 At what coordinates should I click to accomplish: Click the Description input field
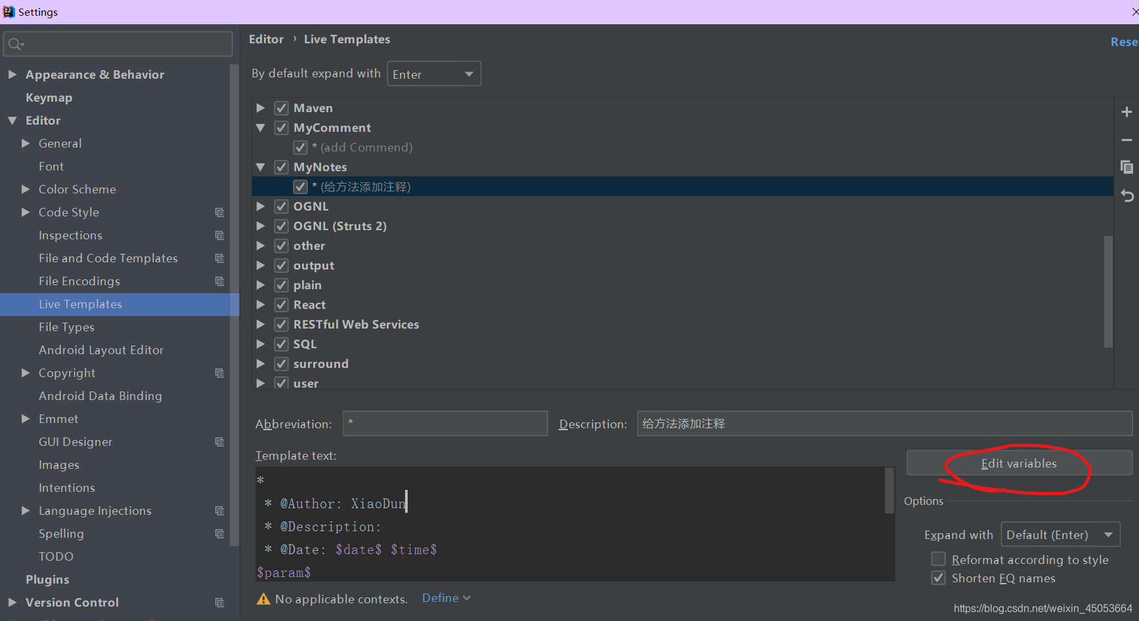pos(884,424)
